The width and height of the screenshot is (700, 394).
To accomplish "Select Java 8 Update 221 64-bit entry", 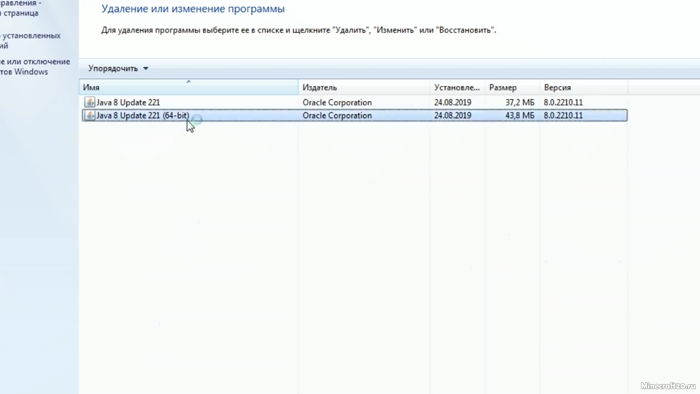I will tap(142, 115).
